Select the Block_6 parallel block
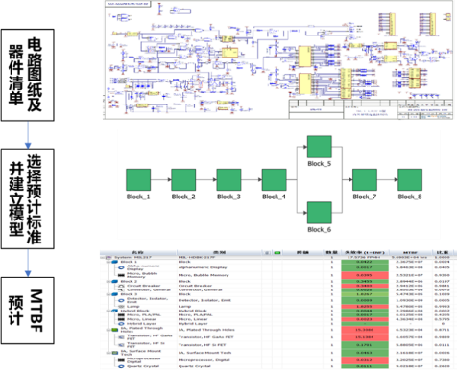 click(x=320, y=213)
